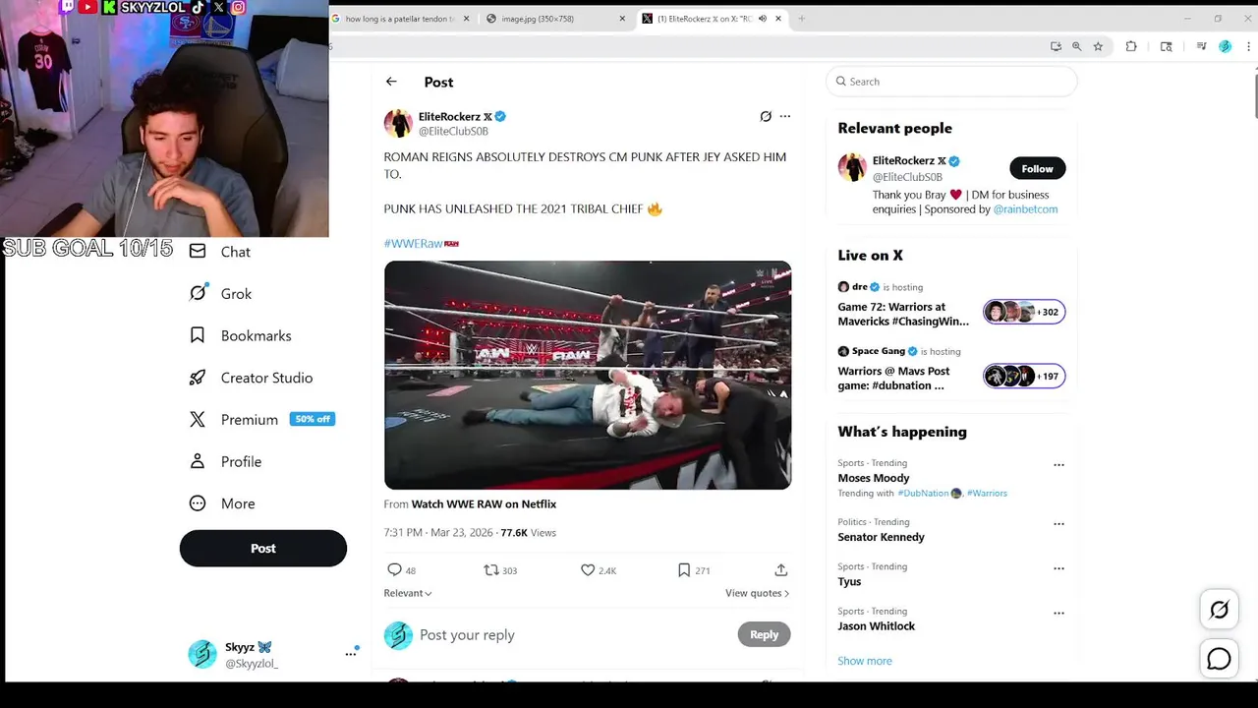Screen dimensions: 1258x708
Task: Mute the audio on the X tab
Action: pos(762,19)
